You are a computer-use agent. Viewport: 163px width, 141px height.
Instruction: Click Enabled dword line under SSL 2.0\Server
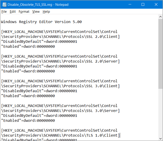pyautogui.click(x=28, y=71)
